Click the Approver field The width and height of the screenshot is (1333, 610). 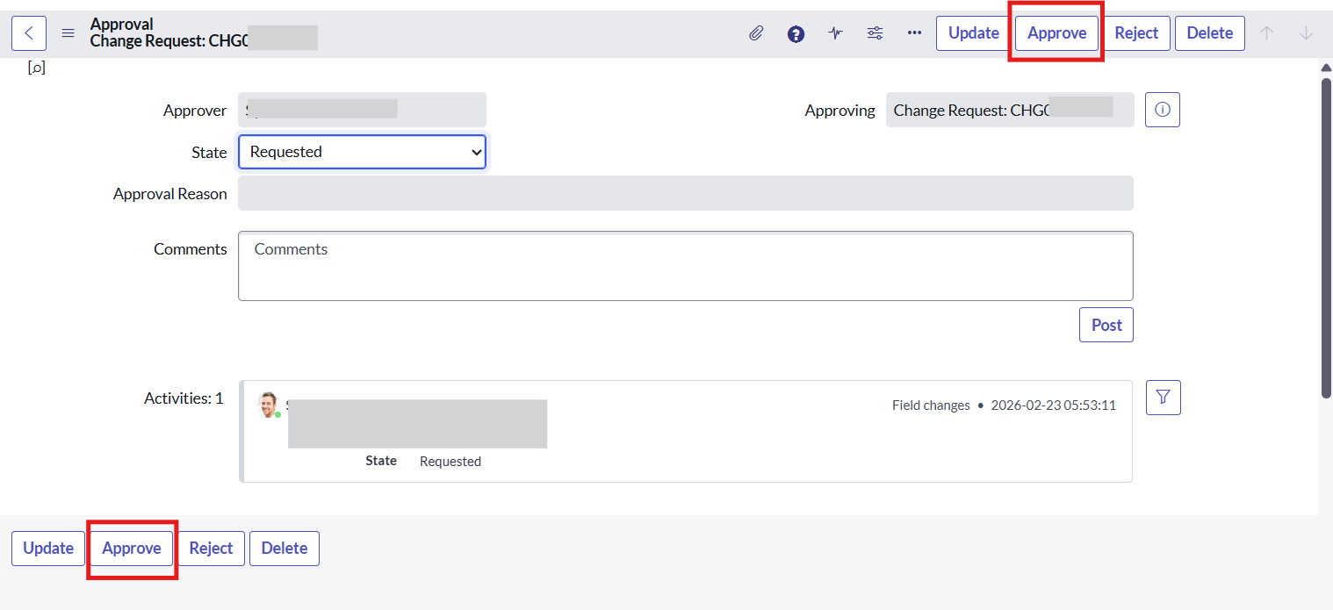tap(362, 110)
